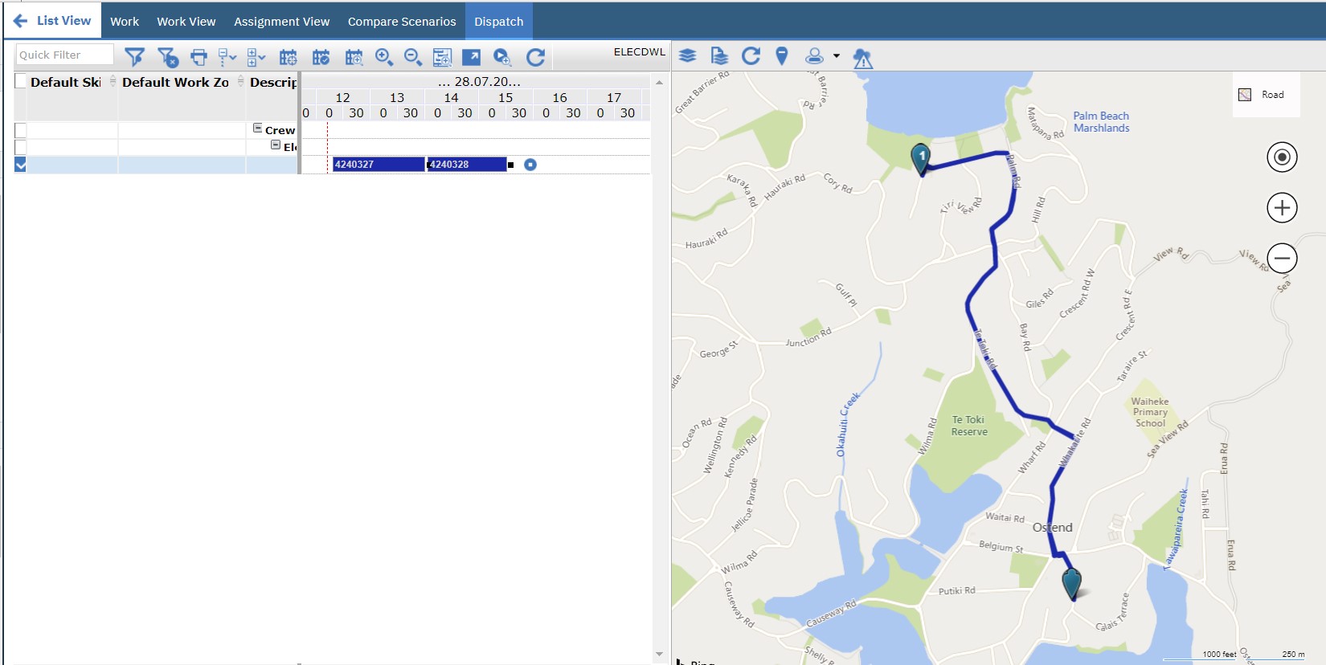Zoom out the map with minus button
1326x665 pixels.
point(1282,259)
